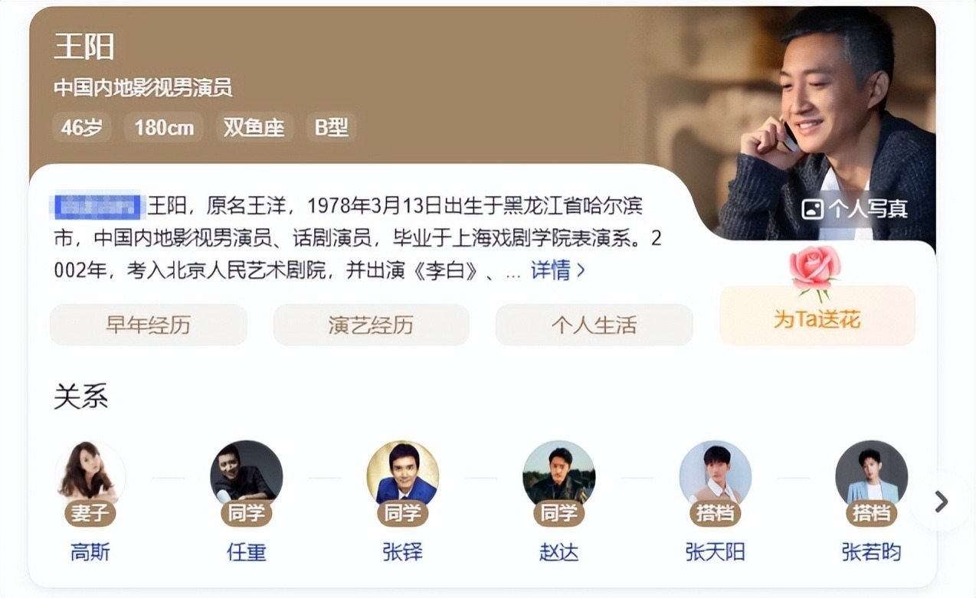Open 张铎 avatar with blue suit
Screen dimensions: 976x598
(403, 475)
